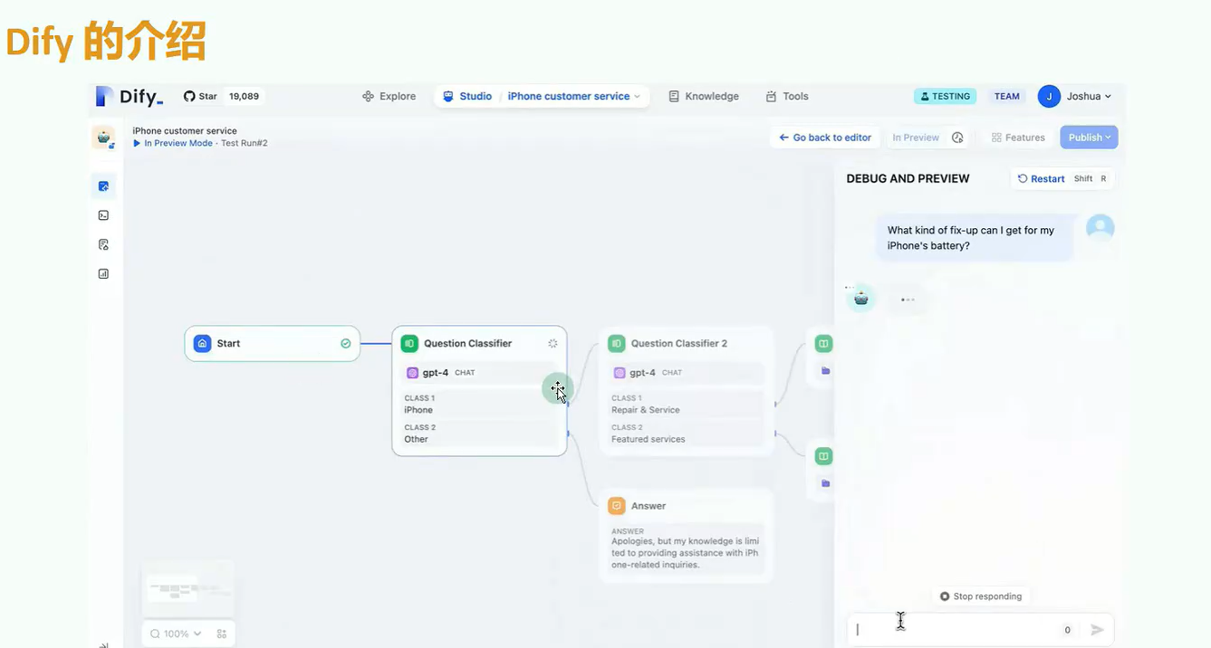Open the Publish dropdown
This screenshot has height=648, width=1211.
tap(1089, 138)
